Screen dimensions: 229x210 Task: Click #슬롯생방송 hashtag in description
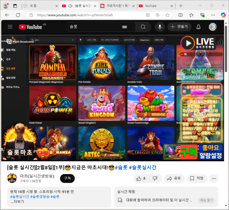pos(40,197)
